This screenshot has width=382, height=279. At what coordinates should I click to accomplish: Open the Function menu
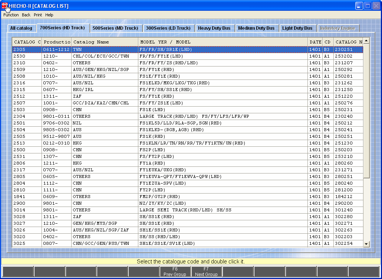pos(11,15)
